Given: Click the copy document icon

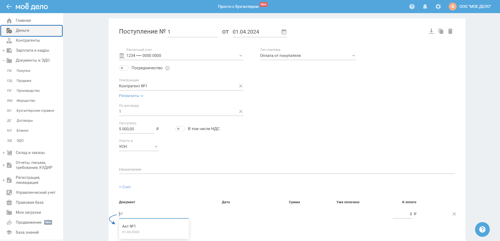Looking at the screenshot, I should 441,31.
